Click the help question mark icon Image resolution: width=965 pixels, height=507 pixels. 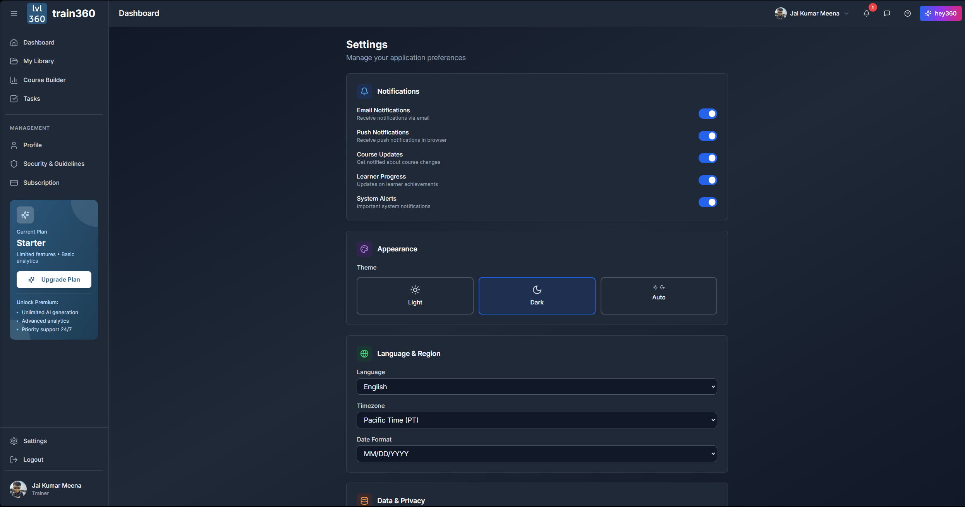[907, 13]
